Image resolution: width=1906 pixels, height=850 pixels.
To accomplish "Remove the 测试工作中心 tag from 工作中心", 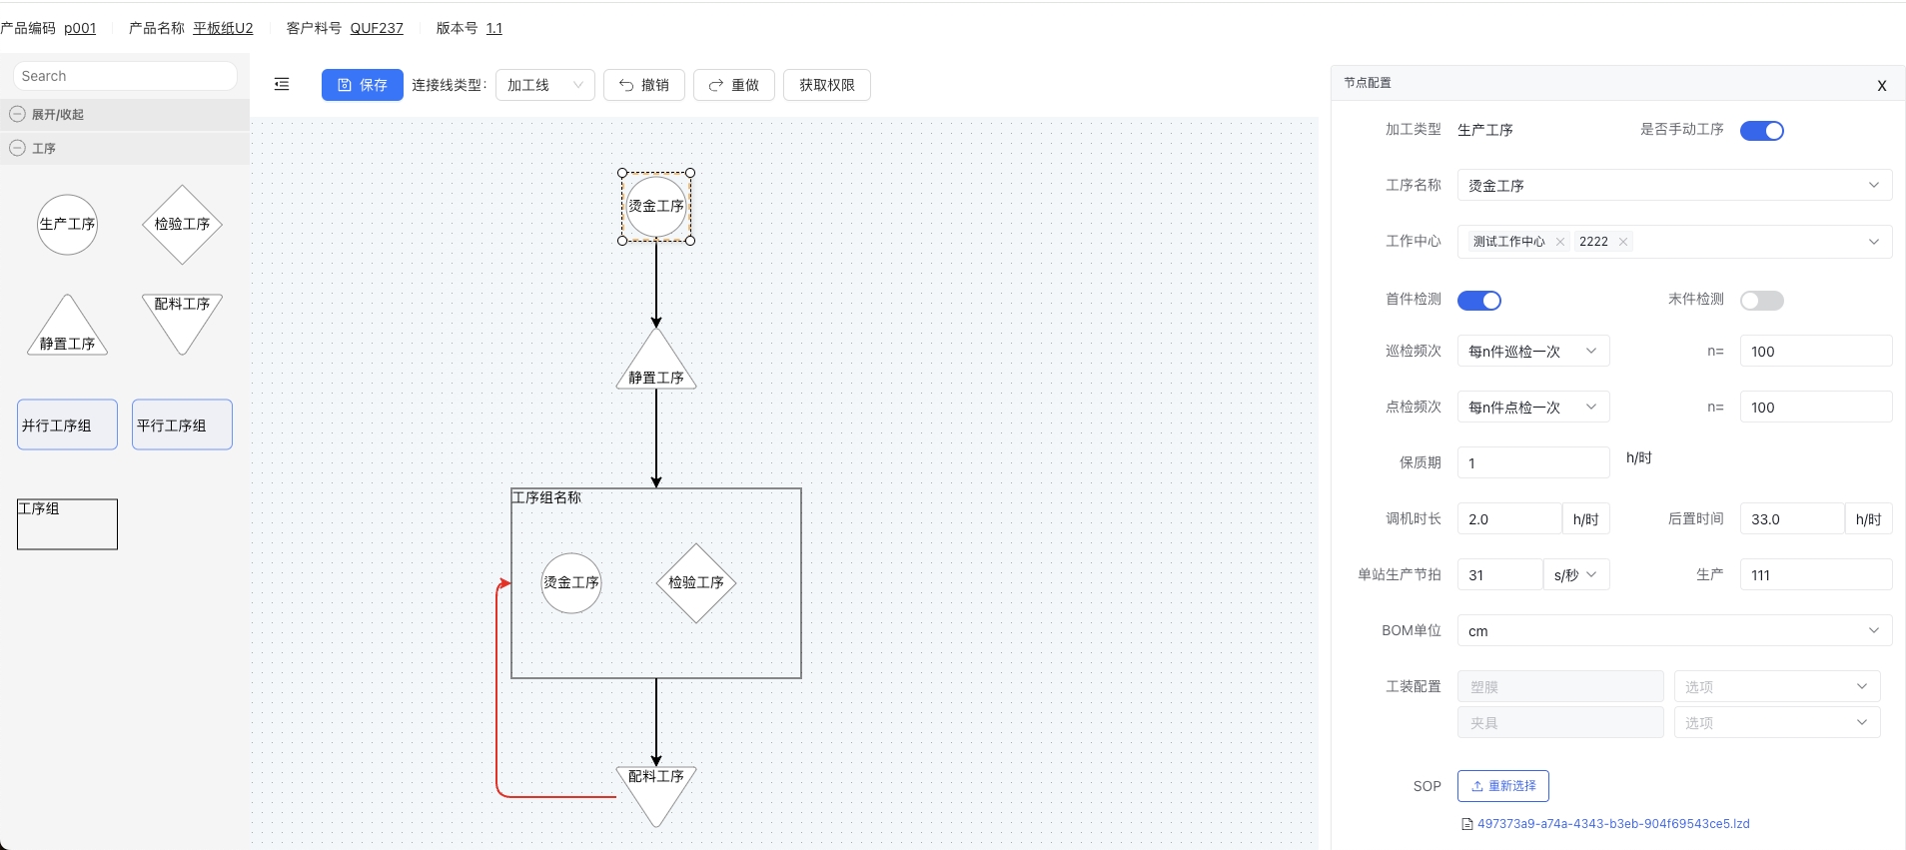I will coord(1560,242).
